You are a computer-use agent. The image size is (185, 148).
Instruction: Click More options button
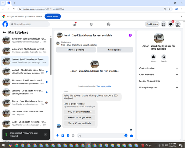(115, 50)
